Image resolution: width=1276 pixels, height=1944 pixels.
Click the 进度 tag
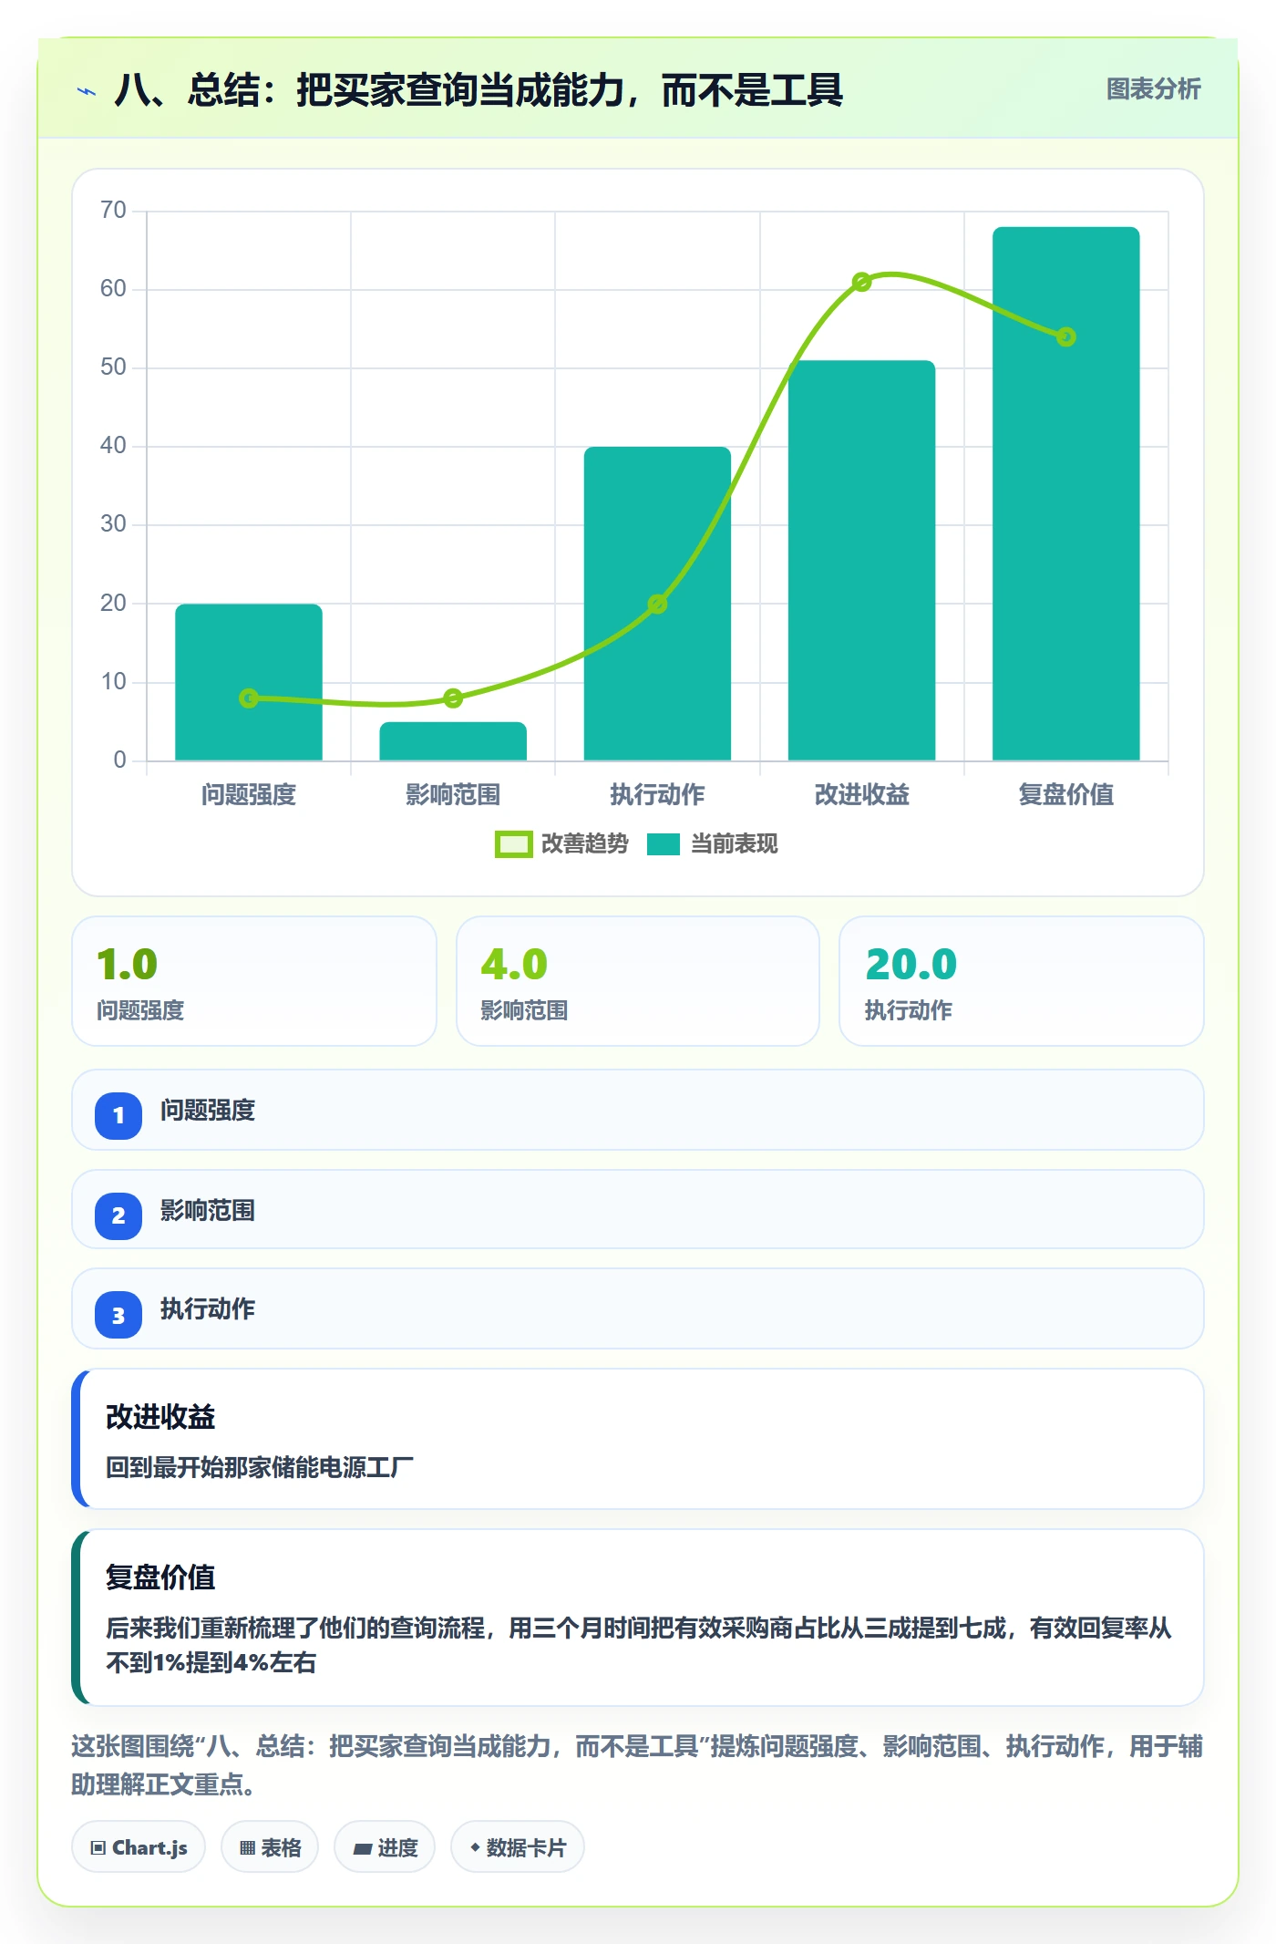(385, 1847)
